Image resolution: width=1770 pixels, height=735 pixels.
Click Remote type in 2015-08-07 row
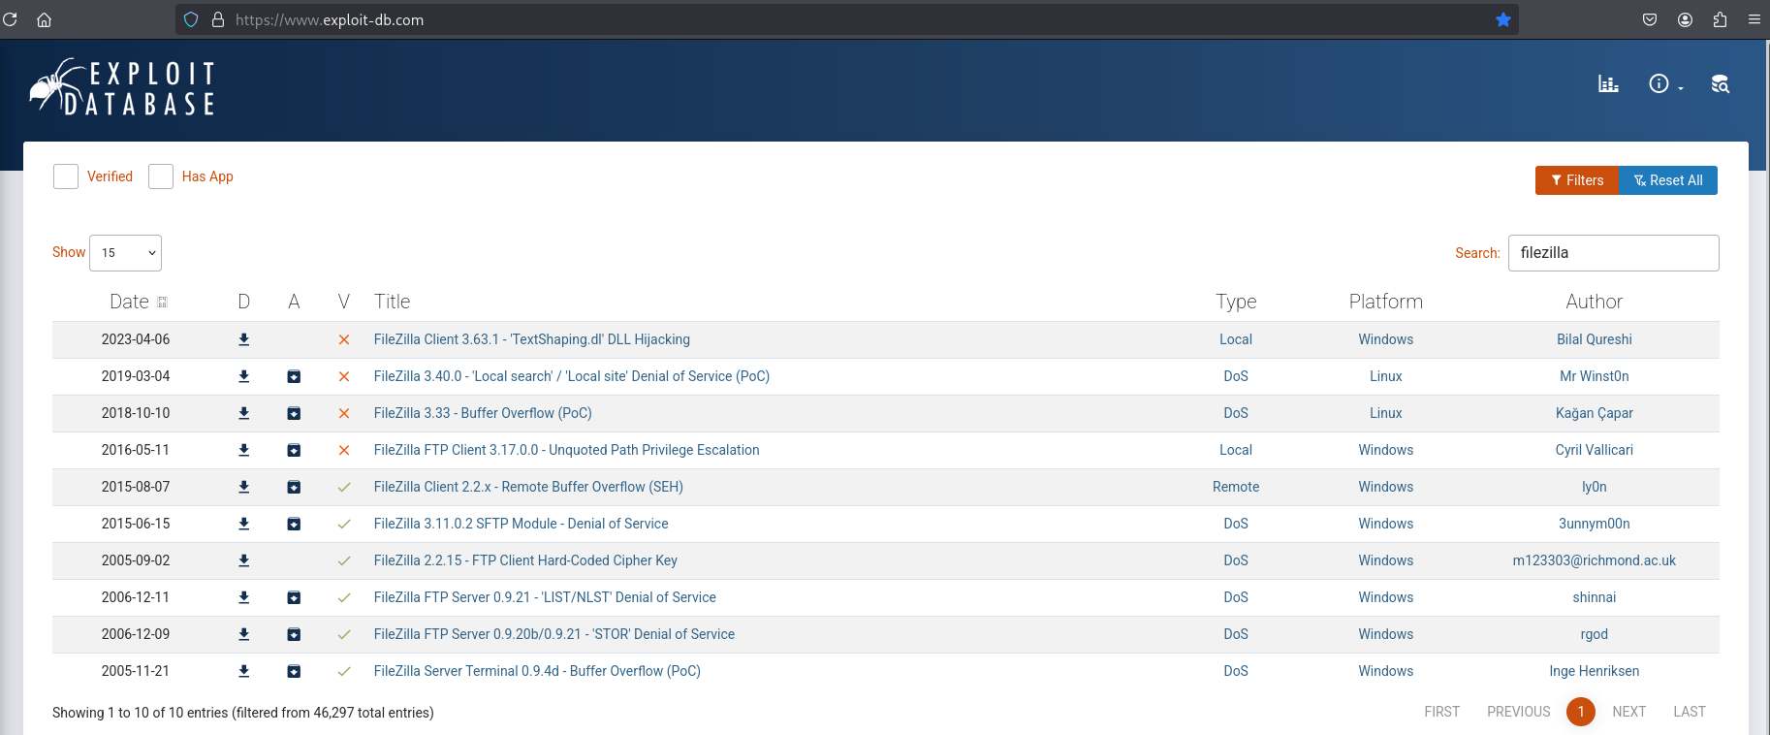tap(1236, 487)
